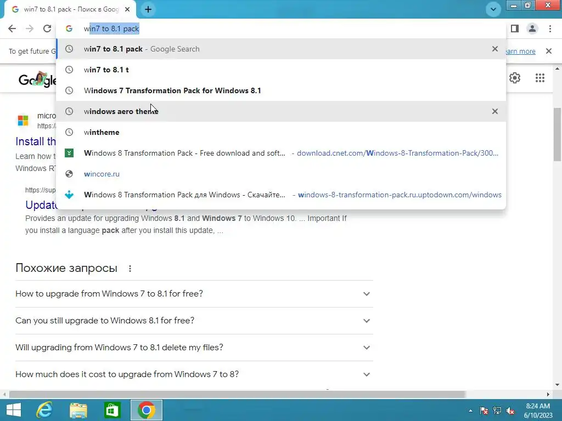
Task: Click the 'win7 to 8.1 pack' browser tab
Action: pos(70,10)
